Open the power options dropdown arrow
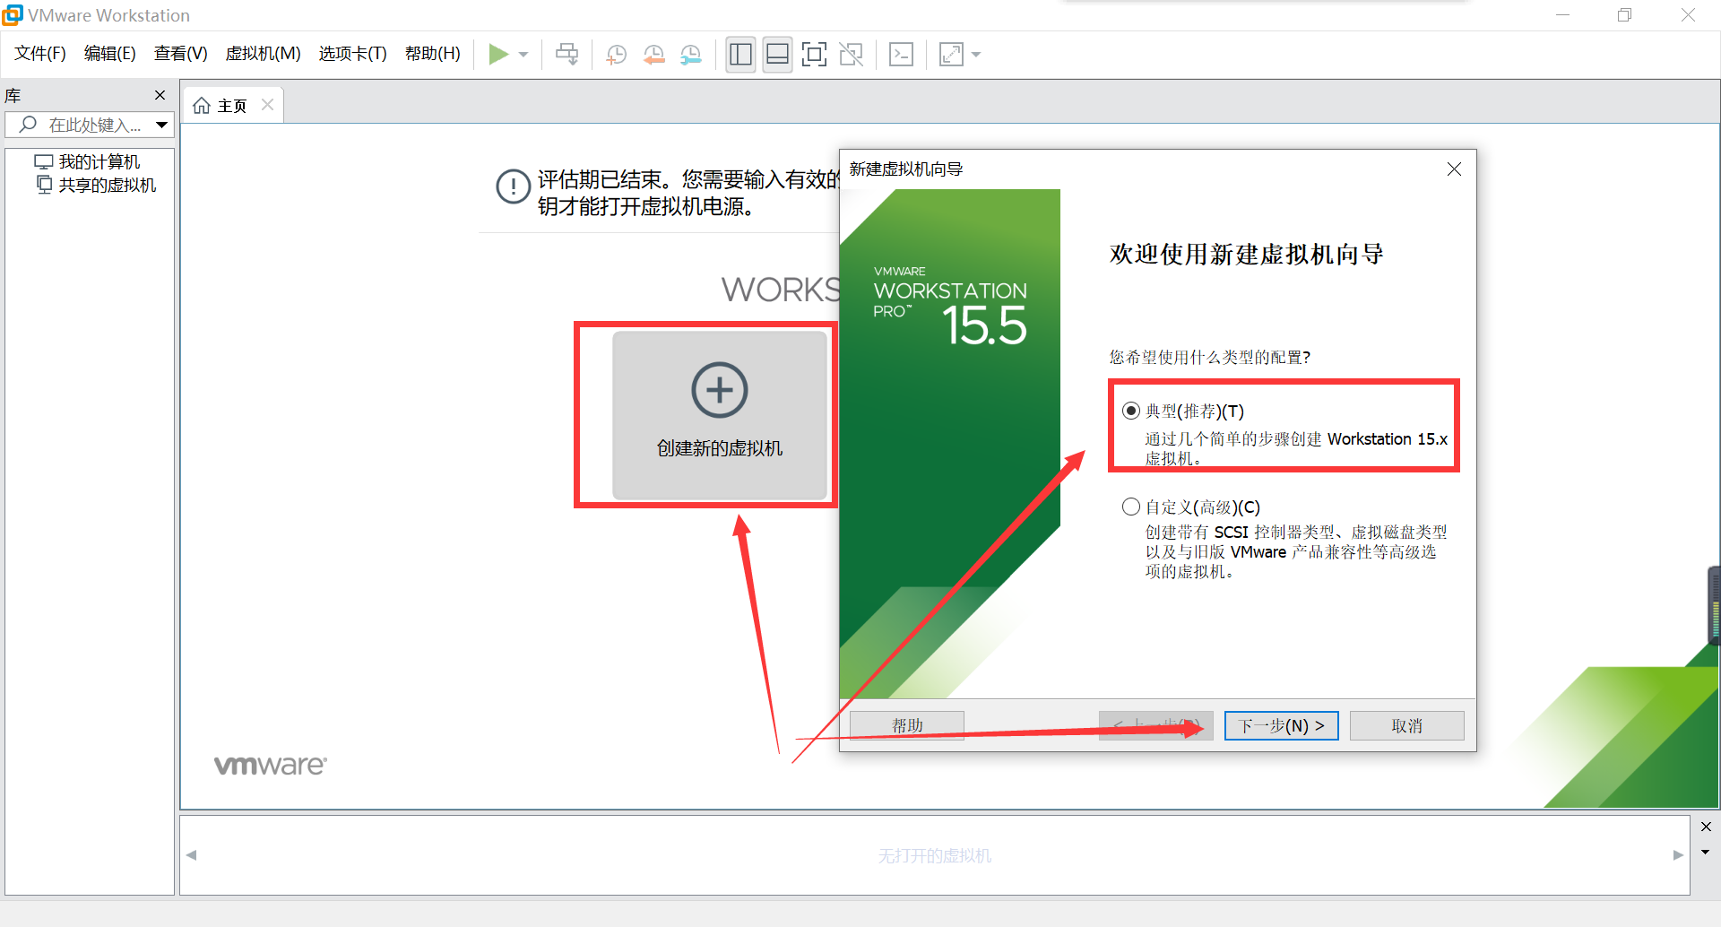 coord(524,55)
